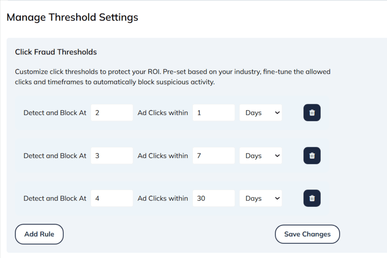Focus the click count field showing 4

pos(112,198)
